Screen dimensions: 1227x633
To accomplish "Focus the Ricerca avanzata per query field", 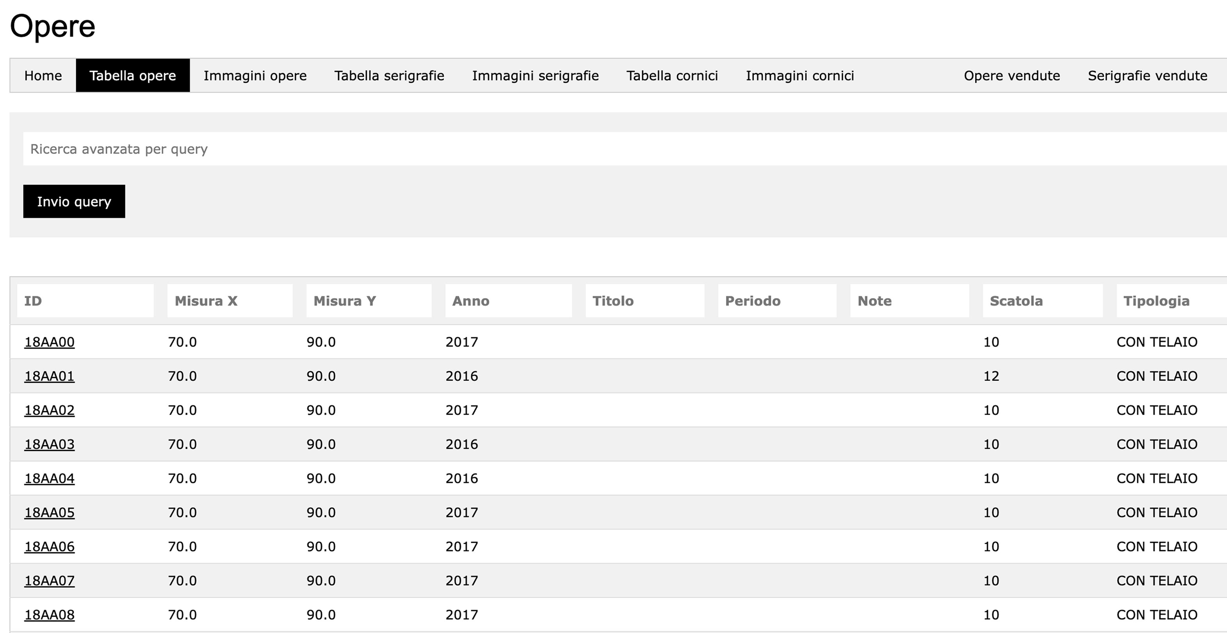I will [625, 149].
